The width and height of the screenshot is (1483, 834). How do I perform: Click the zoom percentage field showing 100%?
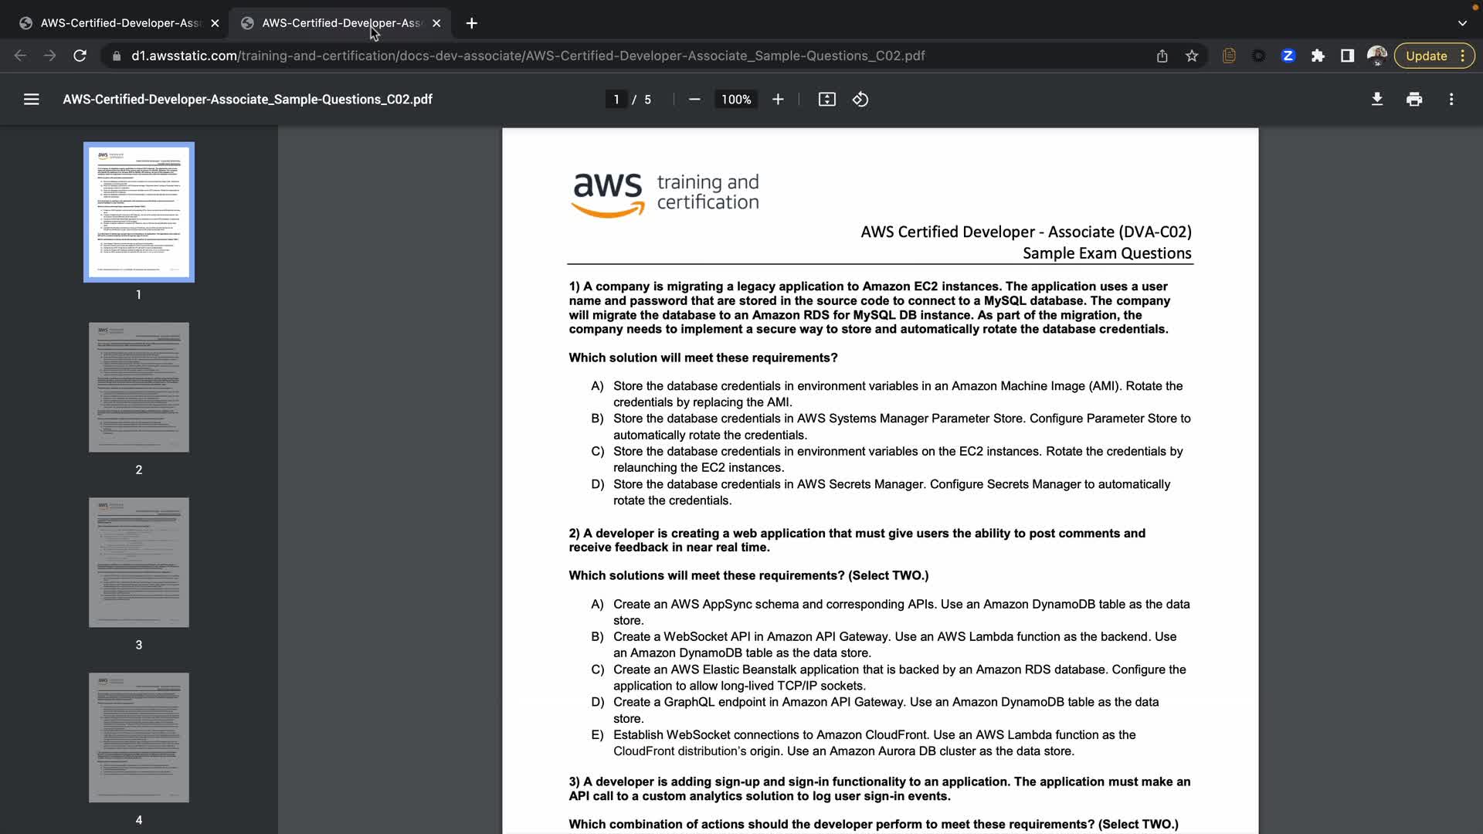(x=735, y=100)
